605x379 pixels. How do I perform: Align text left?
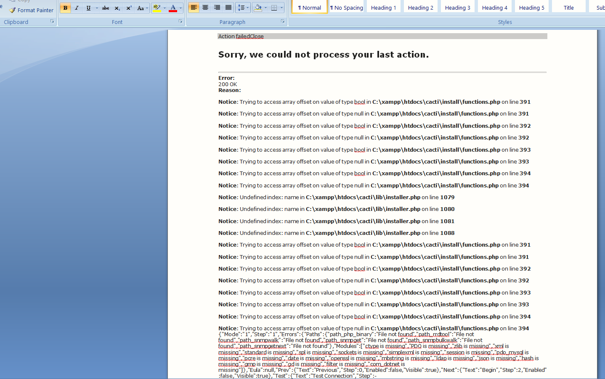point(194,8)
